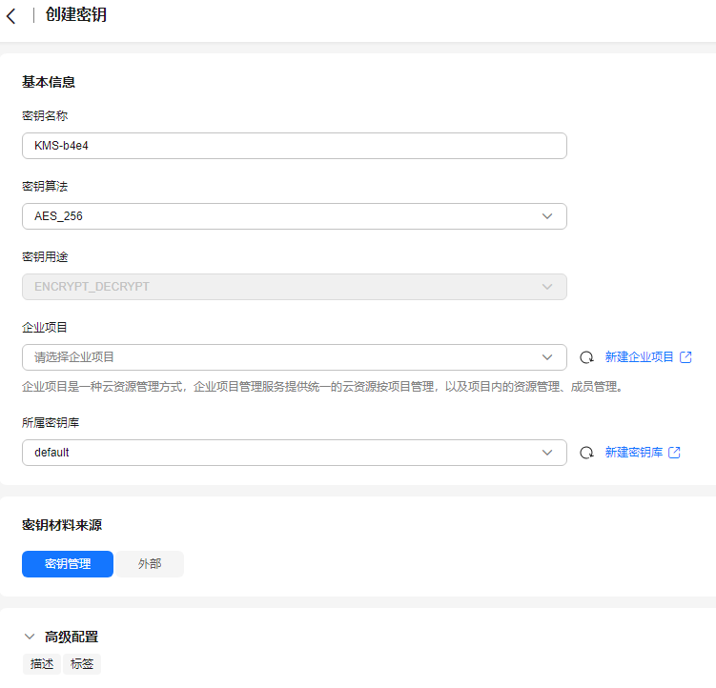Click the enterprise project description text
The height and width of the screenshot is (688, 716).
tap(323, 387)
